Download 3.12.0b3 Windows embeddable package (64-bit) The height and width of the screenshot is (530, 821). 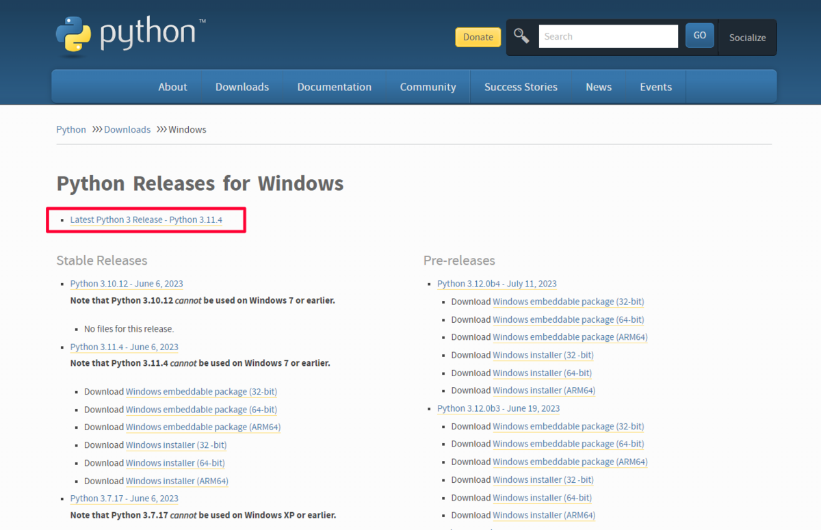tap(569, 444)
